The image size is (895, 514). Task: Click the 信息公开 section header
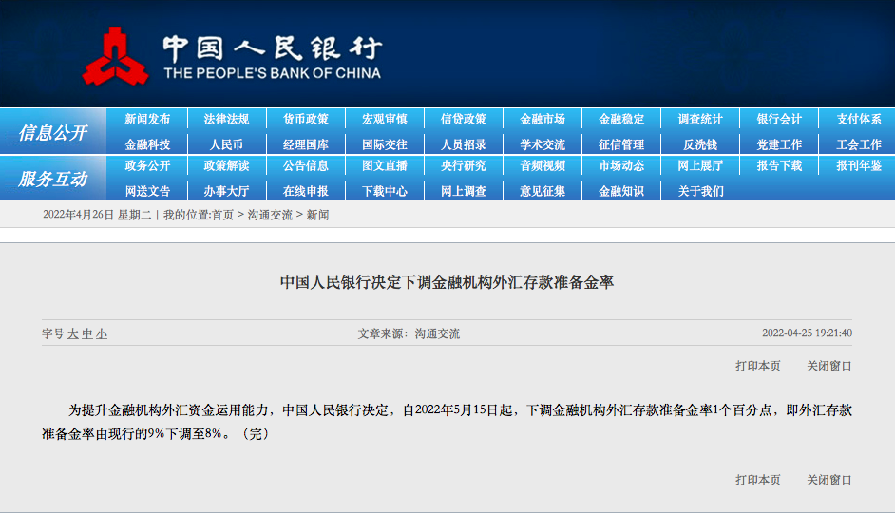point(53,132)
